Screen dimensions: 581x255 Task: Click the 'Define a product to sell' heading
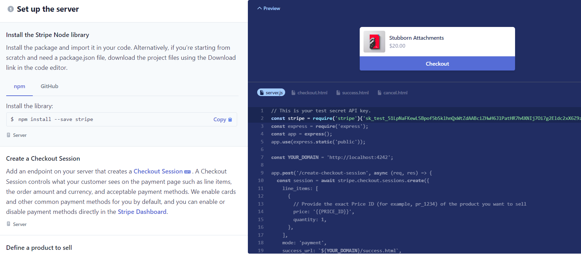[x=39, y=248]
